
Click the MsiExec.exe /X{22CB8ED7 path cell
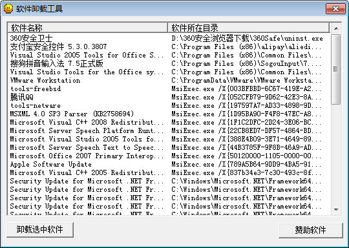point(246,131)
